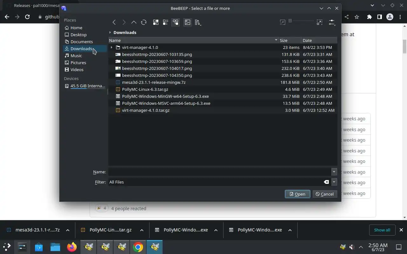Screen dimensions: 407x254
Task: Select PollyMC-Windows-MinGW-w64-Setup-6.3.exe
Action: (223, 96)
